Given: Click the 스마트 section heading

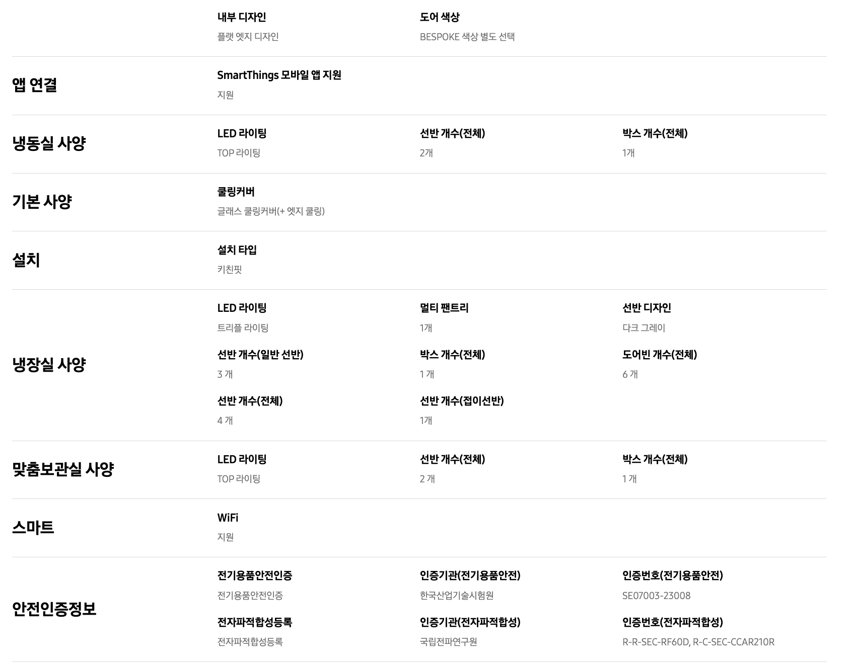Looking at the screenshot, I should click(33, 528).
